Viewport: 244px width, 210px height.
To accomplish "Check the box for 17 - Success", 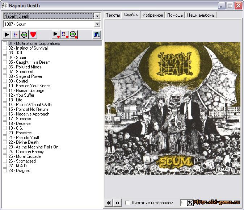I will click(5, 119).
